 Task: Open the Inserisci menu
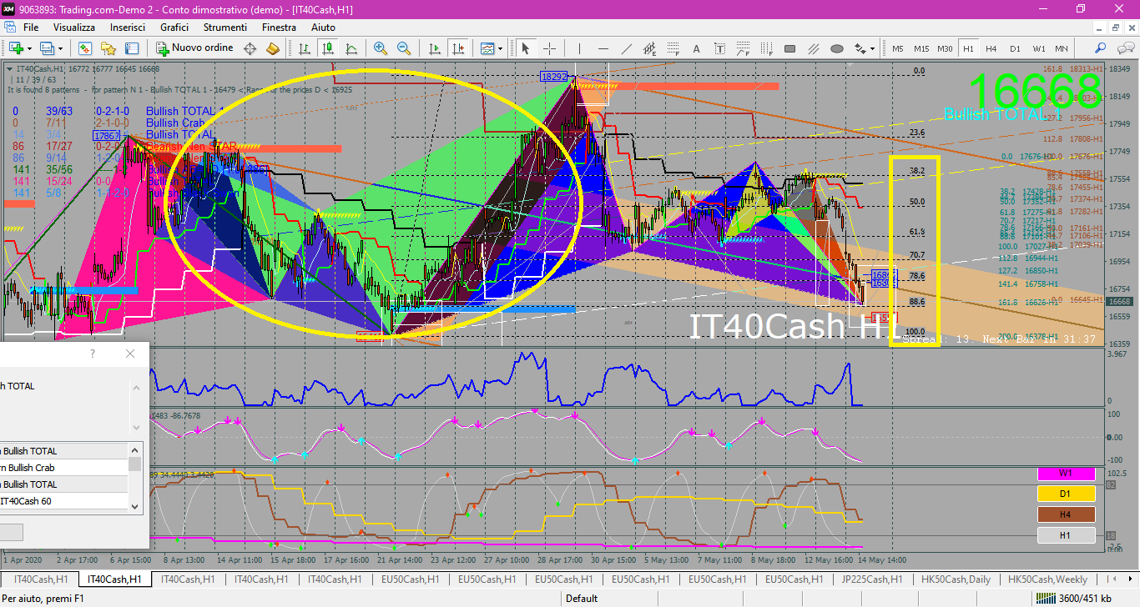pos(128,28)
